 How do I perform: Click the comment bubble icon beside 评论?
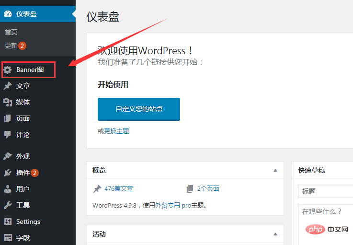click(x=8, y=135)
